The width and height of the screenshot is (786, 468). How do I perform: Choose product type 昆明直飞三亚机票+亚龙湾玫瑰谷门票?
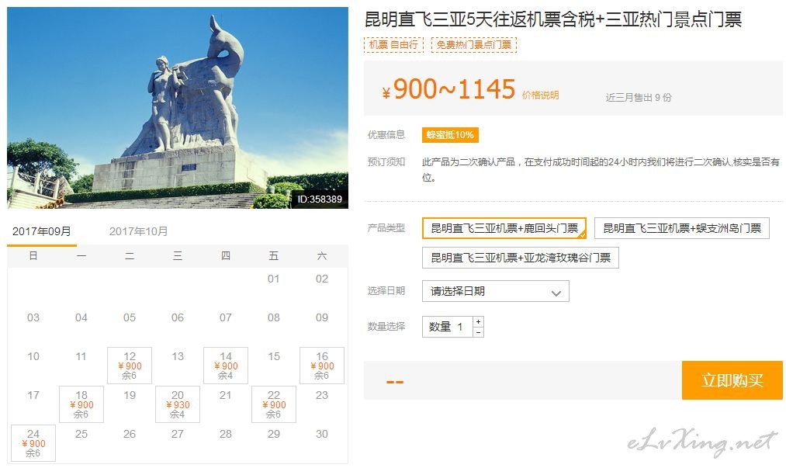[521, 258]
